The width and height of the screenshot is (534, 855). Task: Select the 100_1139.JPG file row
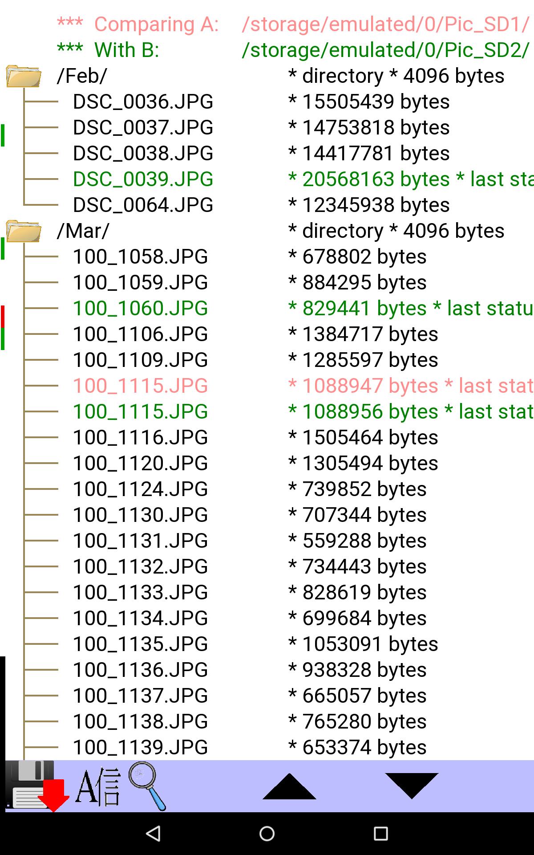pyautogui.click(x=140, y=748)
